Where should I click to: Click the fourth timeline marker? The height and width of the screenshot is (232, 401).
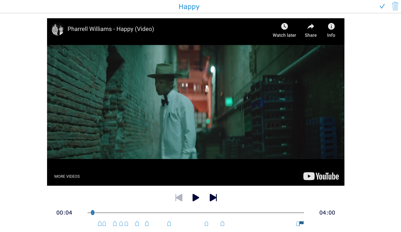point(121,224)
